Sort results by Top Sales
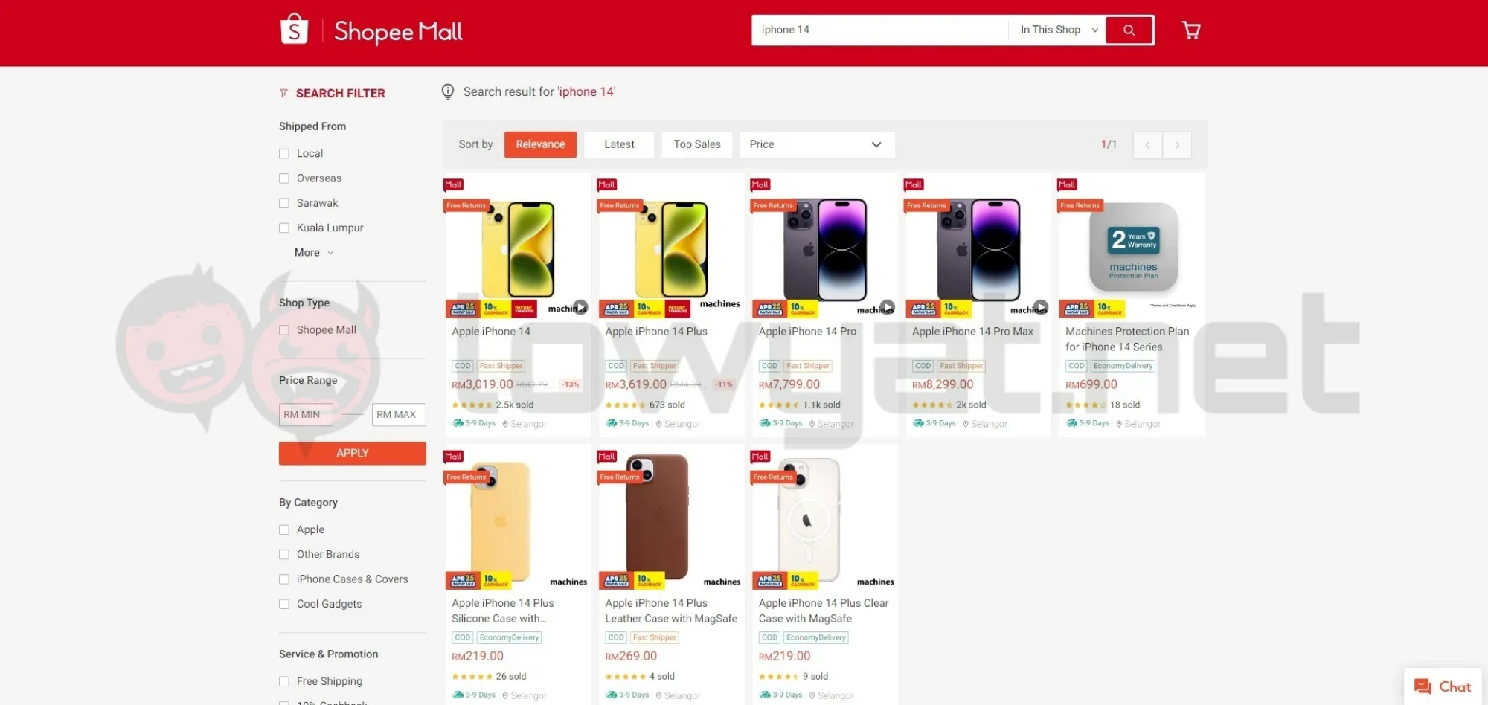Screen dimensions: 1488x705 point(697,144)
